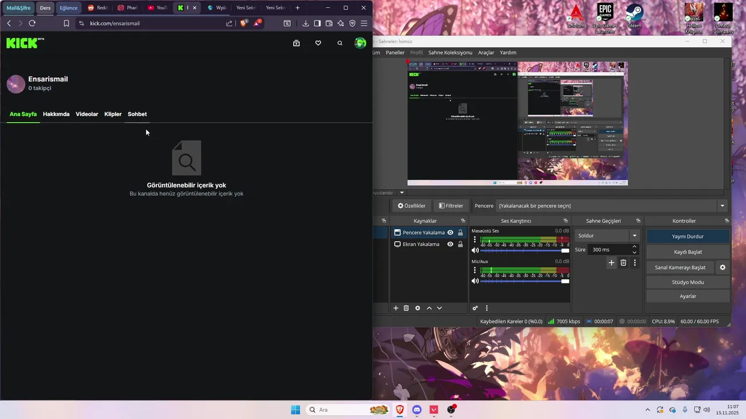Pop out the Kaynaklar dock panel
746x419 pixels.
click(463, 221)
